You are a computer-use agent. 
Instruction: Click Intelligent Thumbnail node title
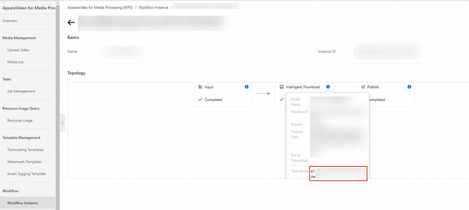coord(303,87)
